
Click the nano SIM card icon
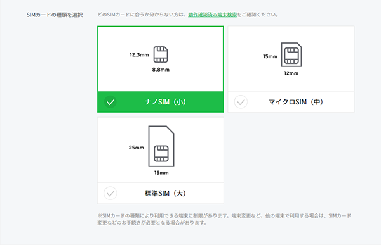[161, 54]
